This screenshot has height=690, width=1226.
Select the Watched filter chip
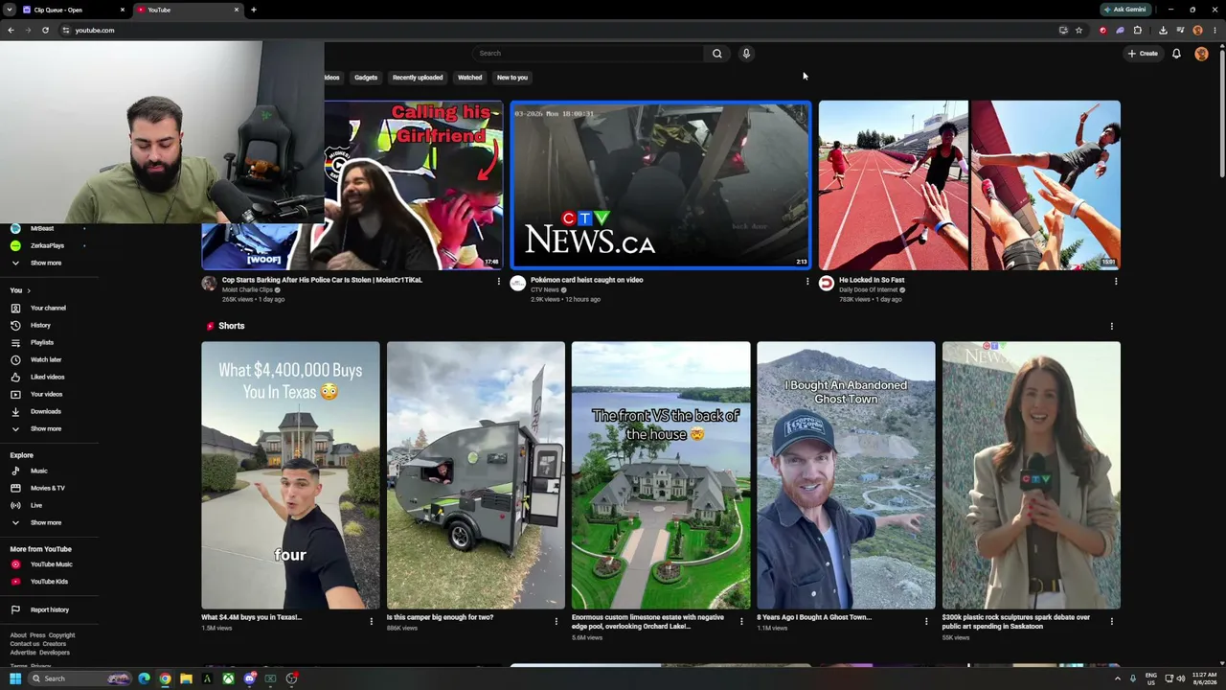coord(469,78)
